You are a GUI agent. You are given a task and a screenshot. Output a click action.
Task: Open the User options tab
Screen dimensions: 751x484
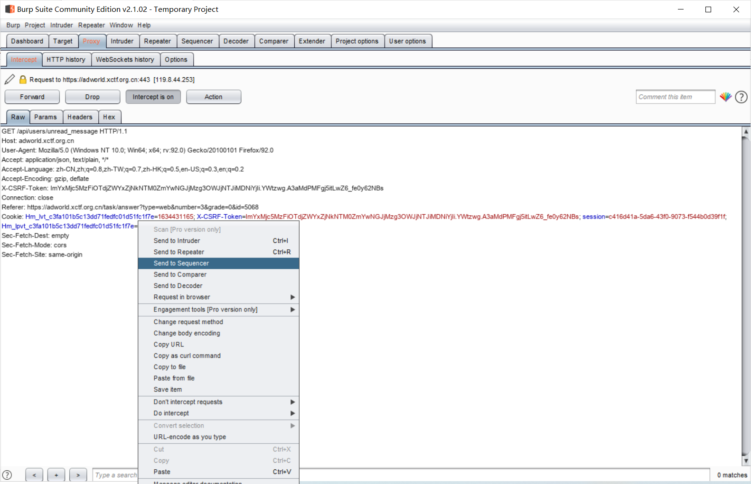(x=407, y=41)
